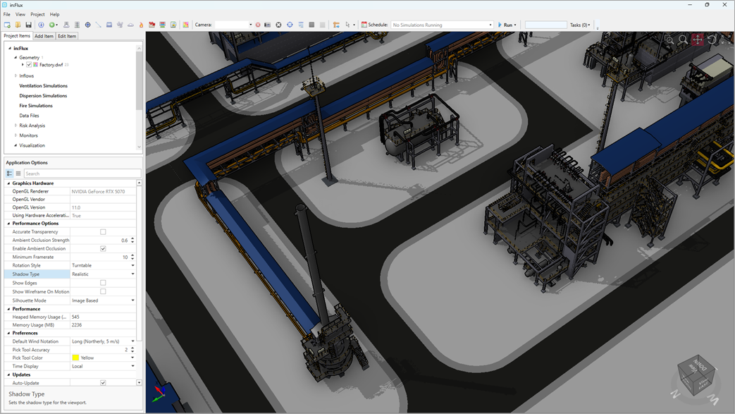Switch to the Add Item tab
The image size is (735, 414).
tap(44, 36)
